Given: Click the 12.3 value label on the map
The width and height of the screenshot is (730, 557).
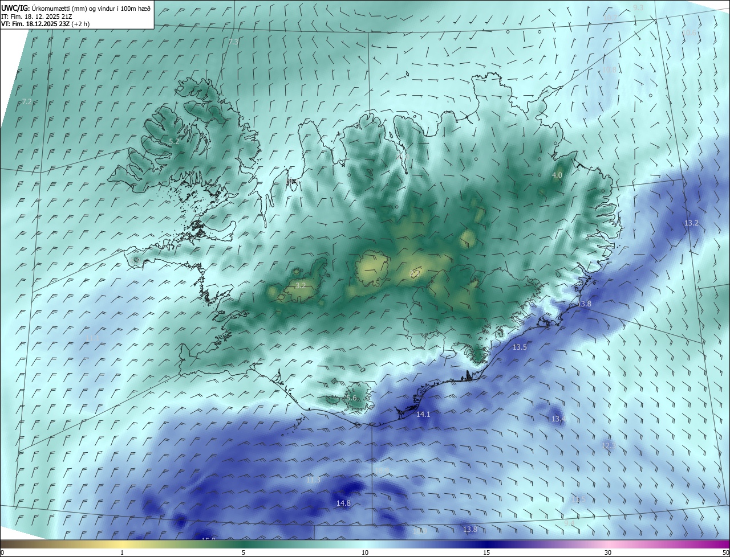Looking at the screenshot, I should pos(609,445).
